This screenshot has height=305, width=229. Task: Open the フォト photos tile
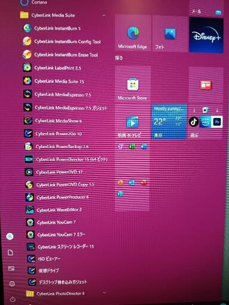pyautogui.click(x=170, y=33)
